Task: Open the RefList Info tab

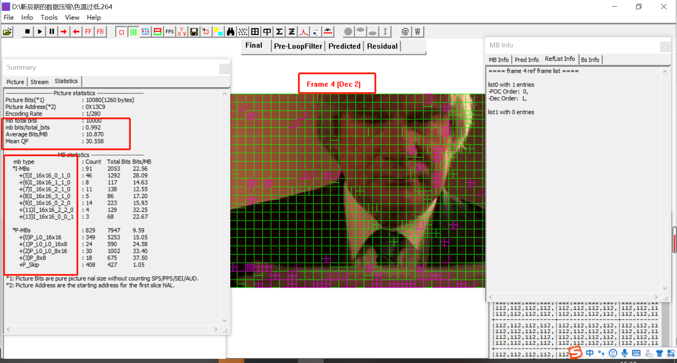Action: point(560,59)
